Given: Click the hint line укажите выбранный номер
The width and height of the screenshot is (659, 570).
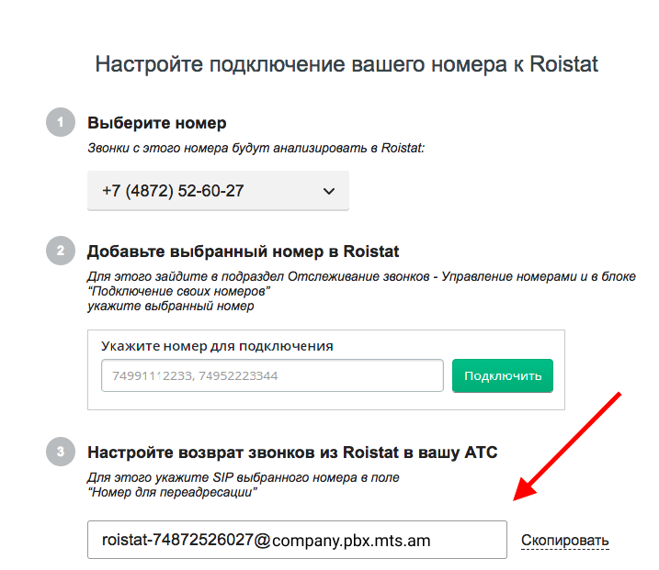Looking at the screenshot, I should click(171, 306).
